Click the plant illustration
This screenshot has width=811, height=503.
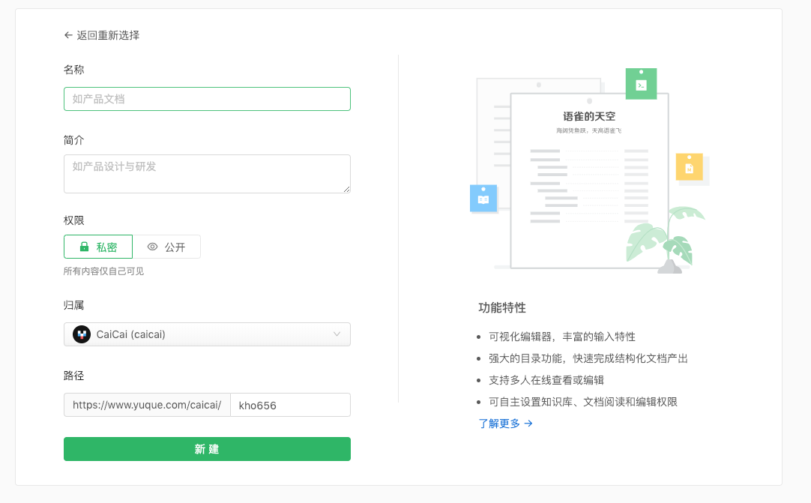click(x=665, y=238)
